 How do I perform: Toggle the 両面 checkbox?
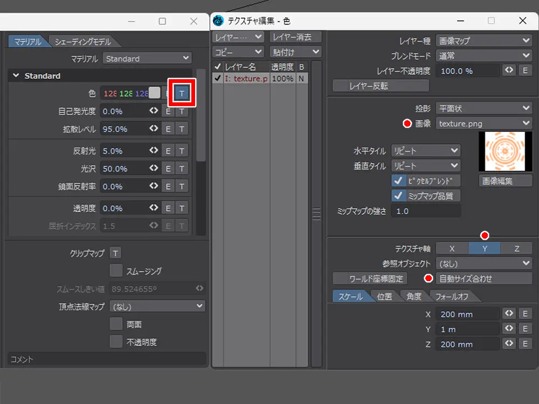[x=116, y=324]
